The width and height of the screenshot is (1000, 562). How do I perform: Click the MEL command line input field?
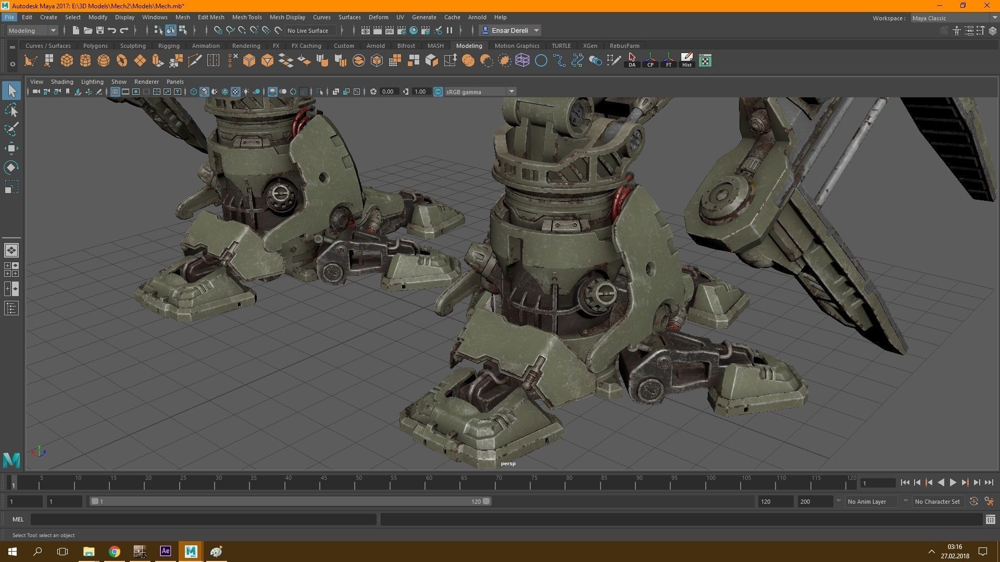pyautogui.click(x=203, y=519)
